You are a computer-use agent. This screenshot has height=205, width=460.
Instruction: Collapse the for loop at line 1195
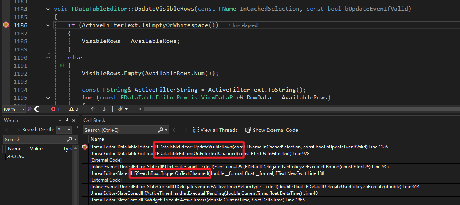tap(48, 98)
